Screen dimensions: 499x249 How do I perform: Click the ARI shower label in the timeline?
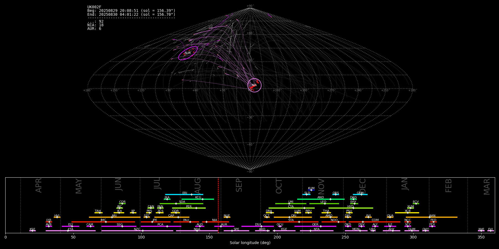click(114, 216)
